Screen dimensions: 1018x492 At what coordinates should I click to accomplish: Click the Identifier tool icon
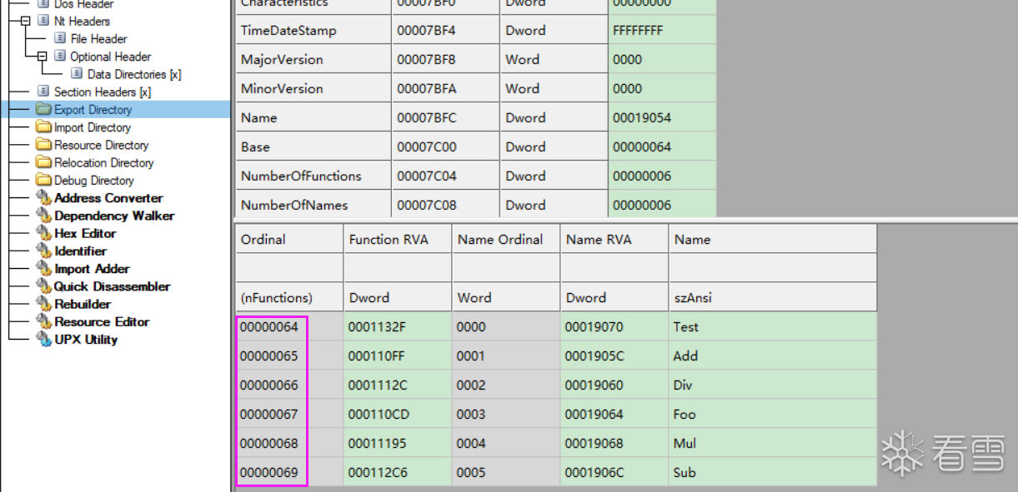(x=43, y=251)
